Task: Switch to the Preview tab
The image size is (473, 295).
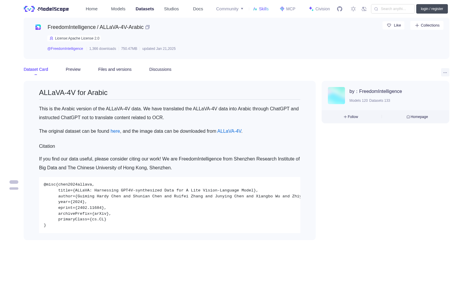Action: (73, 69)
